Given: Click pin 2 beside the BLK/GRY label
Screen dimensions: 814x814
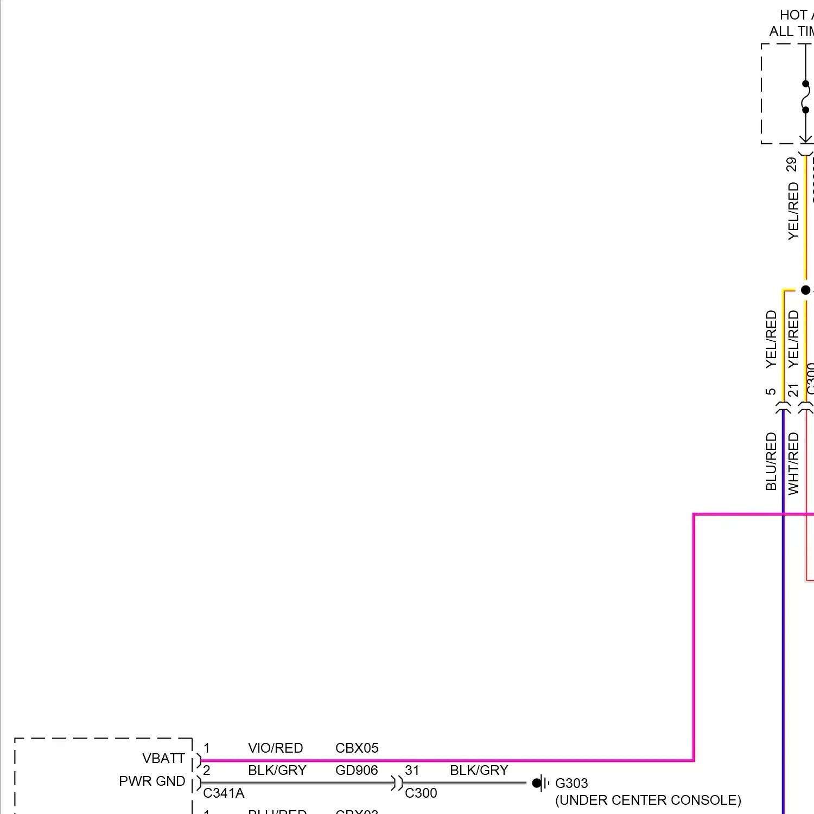Looking at the screenshot, I should tap(207, 770).
